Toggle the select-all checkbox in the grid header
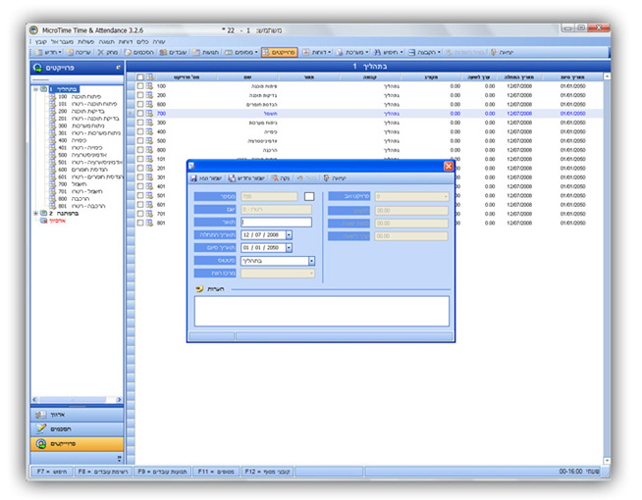Screen dimensions: 642x500 tap(140, 76)
